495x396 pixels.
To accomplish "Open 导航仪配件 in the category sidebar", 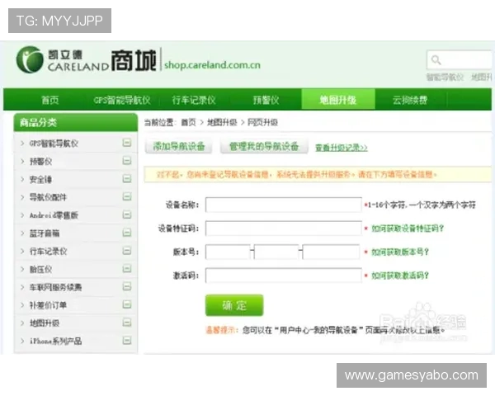I will click(x=48, y=197).
